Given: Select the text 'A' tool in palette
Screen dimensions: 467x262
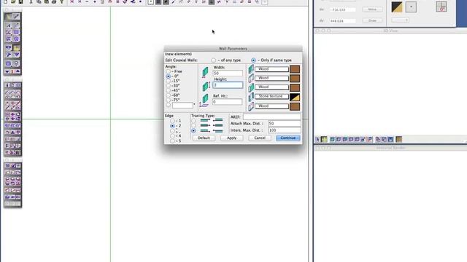Looking at the screenshot, I should 9,26.
